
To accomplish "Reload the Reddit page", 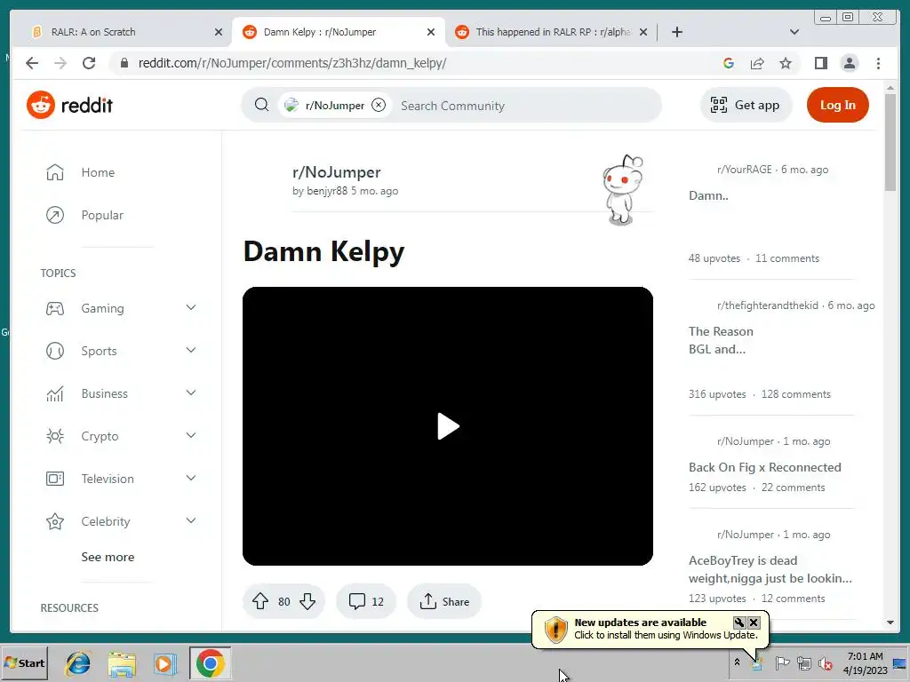I will point(89,63).
